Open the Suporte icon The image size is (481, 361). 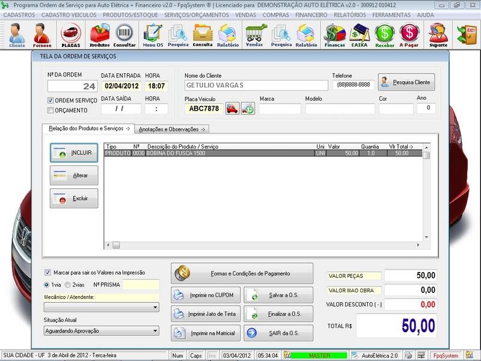[x=438, y=35]
